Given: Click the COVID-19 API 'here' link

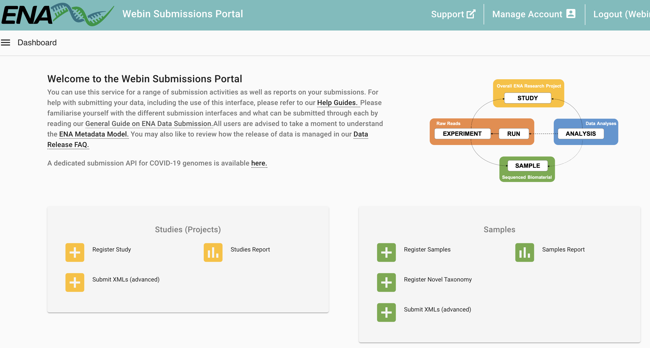Looking at the screenshot, I should (x=259, y=163).
